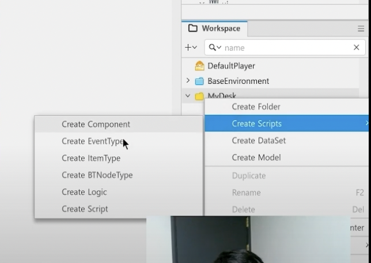The image size is (371, 263).
Task: Click the Create Scripts submenu arrow
Action: point(367,123)
